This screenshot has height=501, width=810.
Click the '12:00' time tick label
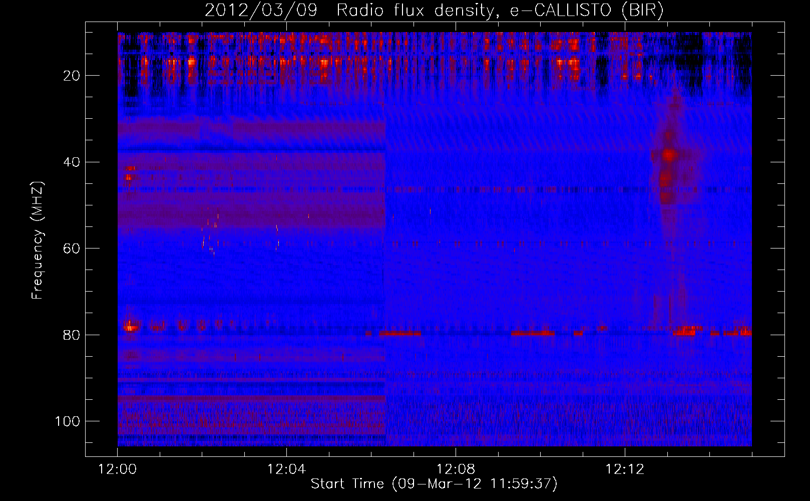[117, 469]
